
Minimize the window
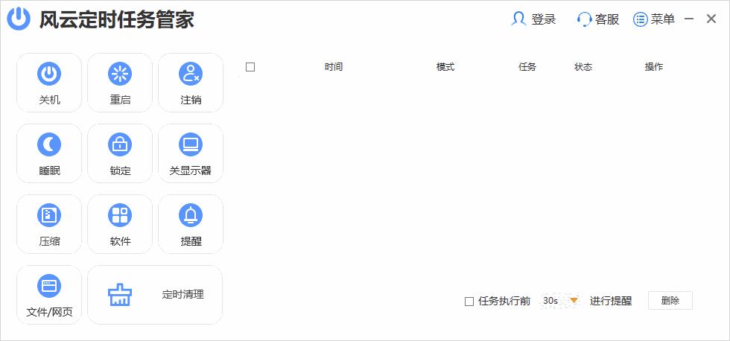point(690,19)
